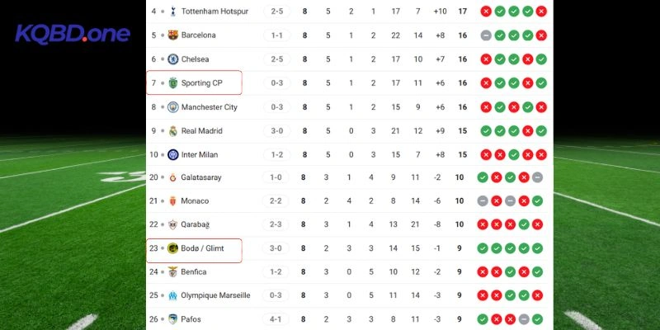Click the KQBD.one logo

[73, 34]
